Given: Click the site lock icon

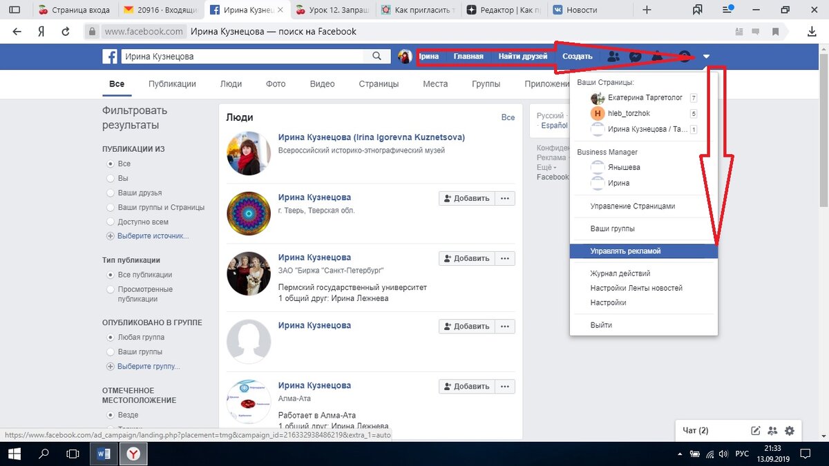Looking at the screenshot, I should (91, 32).
